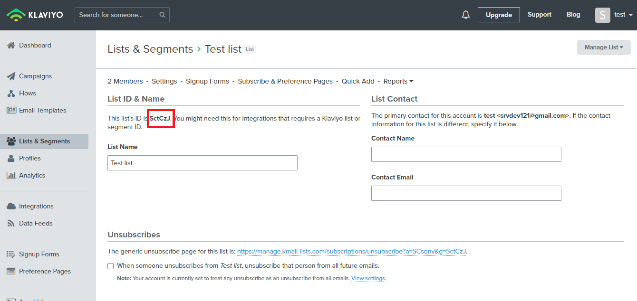Click the Analytics bar chart icon
This screenshot has height=301, width=637.
pyautogui.click(x=11, y=175)
